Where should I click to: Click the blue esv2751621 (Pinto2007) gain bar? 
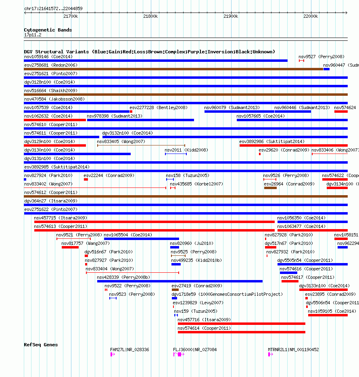point(186,78)
